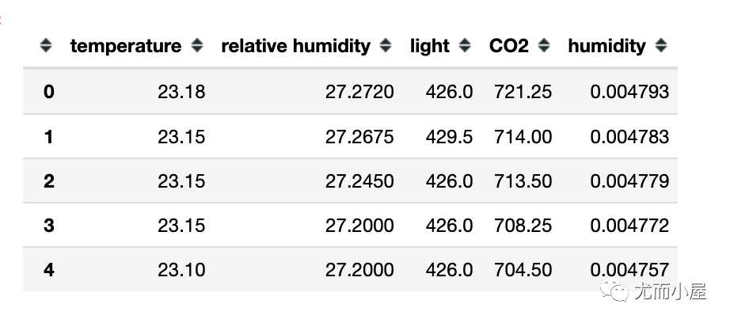This screenshot has height=323, width=730.
Task: Click relative humidity cell 27.2675
Action: point(359,137)
